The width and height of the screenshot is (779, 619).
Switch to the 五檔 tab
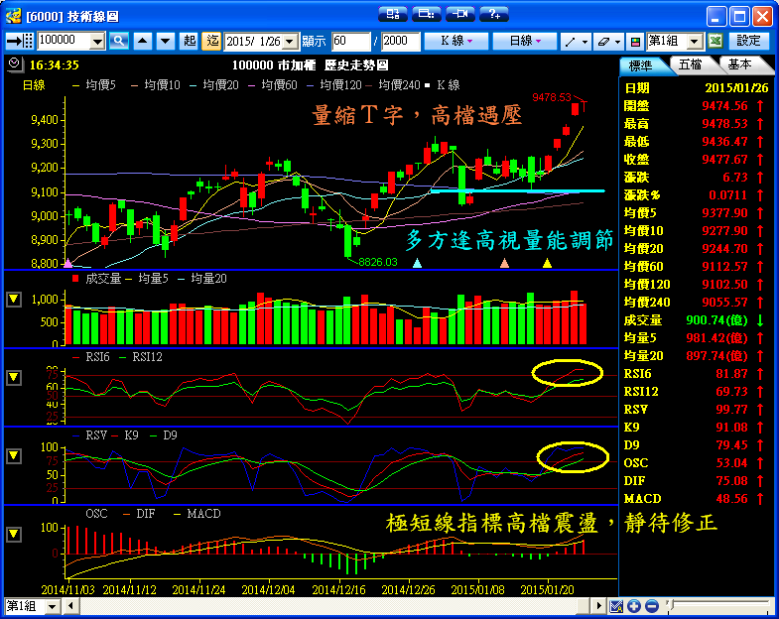point(690,64)
